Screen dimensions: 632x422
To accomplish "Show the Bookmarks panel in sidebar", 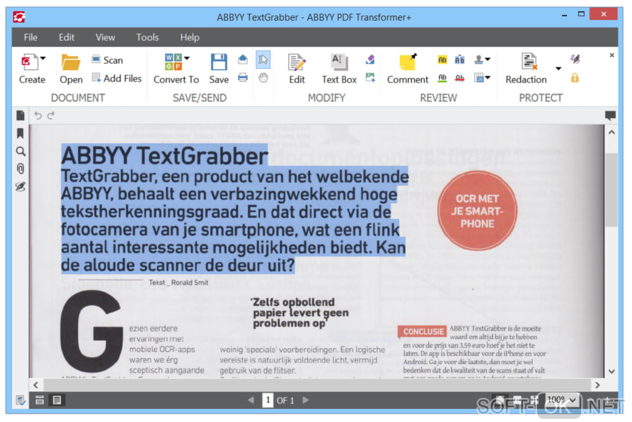I will tap(20, 133).
